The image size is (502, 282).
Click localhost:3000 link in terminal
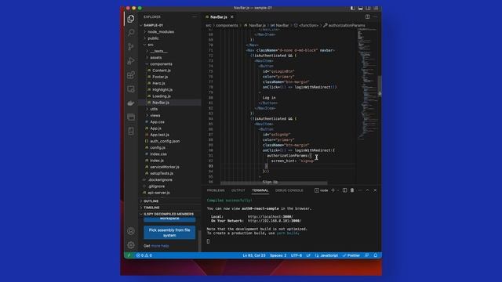coord(270,216)
